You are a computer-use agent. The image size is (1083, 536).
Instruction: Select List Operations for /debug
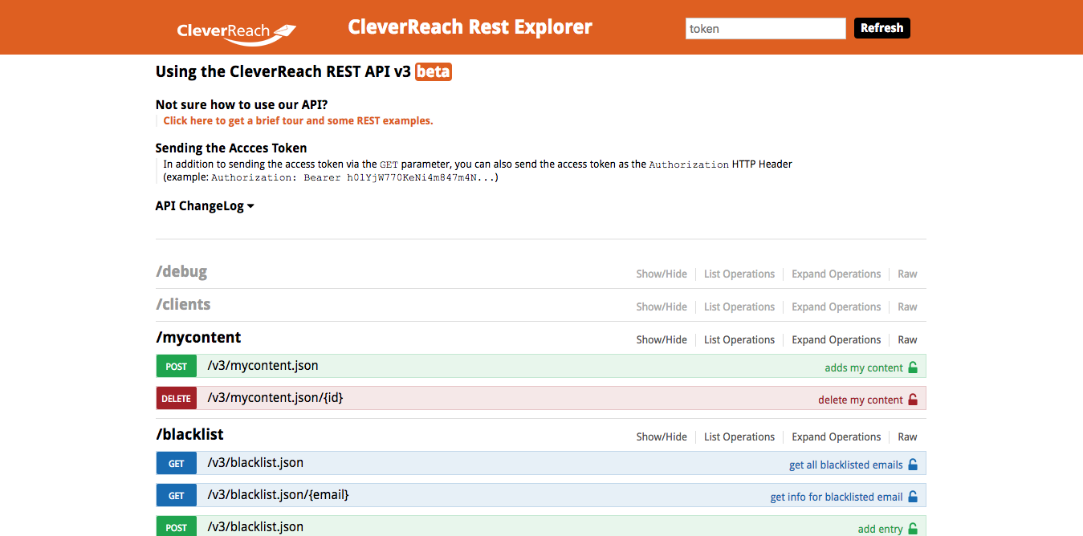coord(739,274)
